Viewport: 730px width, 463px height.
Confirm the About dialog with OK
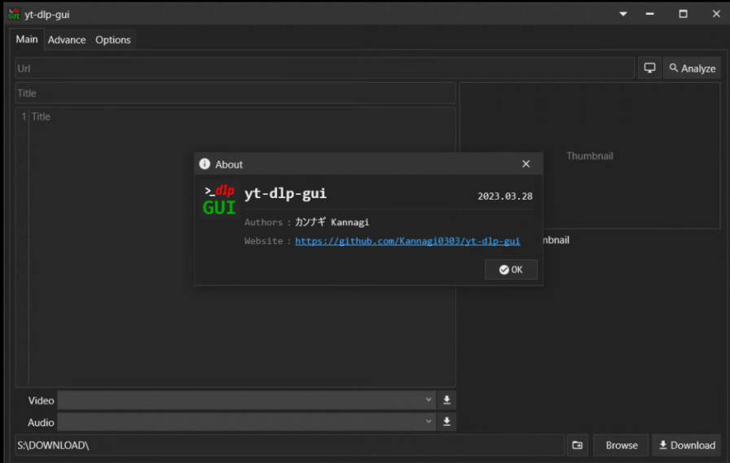click(x=511, y=270)
